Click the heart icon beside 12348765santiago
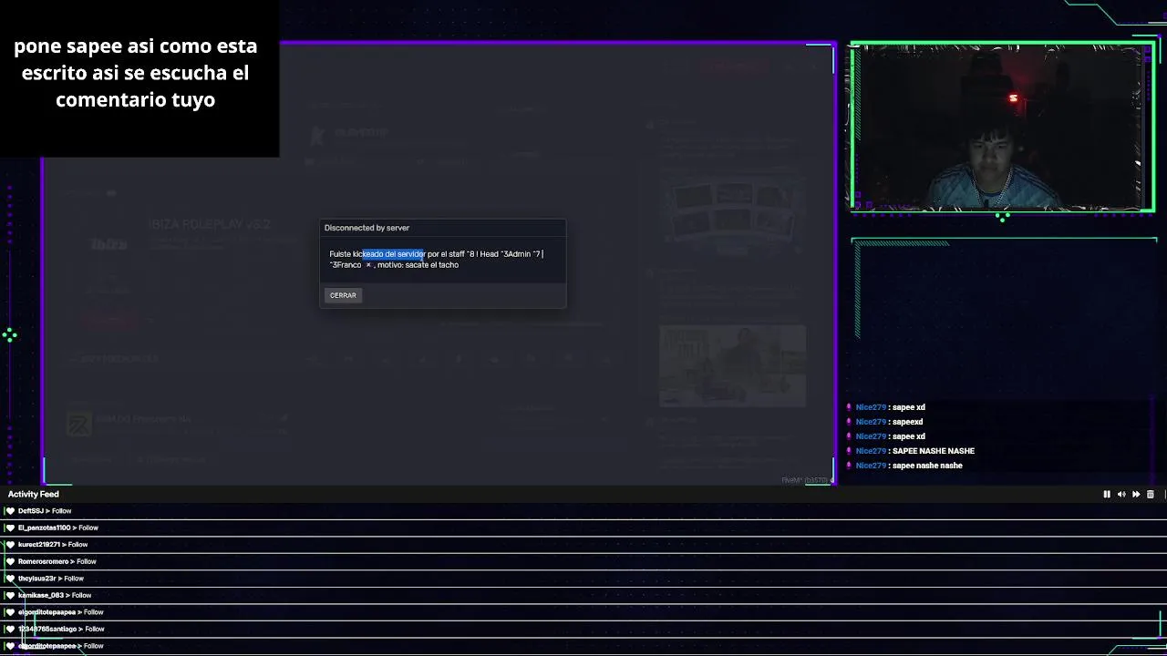This screenshot has width=1167, height=656. point(10,629)
